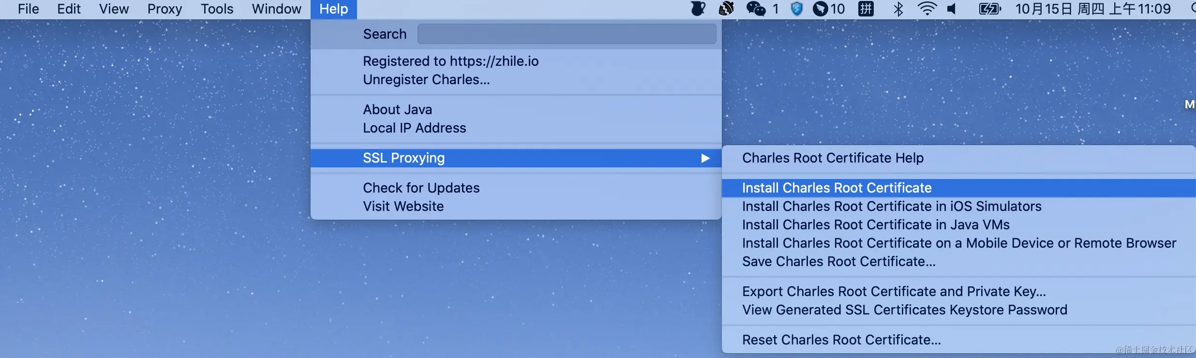Click the date and time display
The width and height of the screenshot is (1196, 358).
[1093, 9]
